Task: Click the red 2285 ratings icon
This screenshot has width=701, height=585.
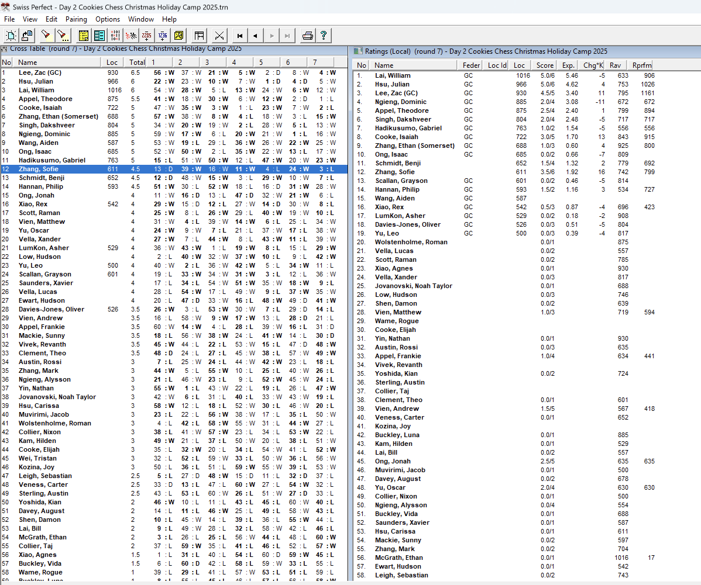Action: coord(147,35)
